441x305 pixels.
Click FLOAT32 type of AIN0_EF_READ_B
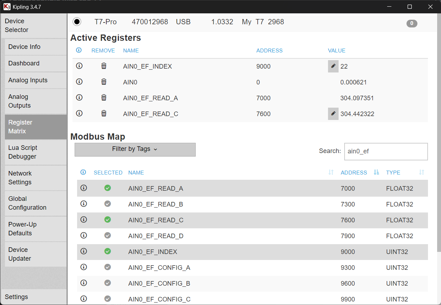click(399, 204)
